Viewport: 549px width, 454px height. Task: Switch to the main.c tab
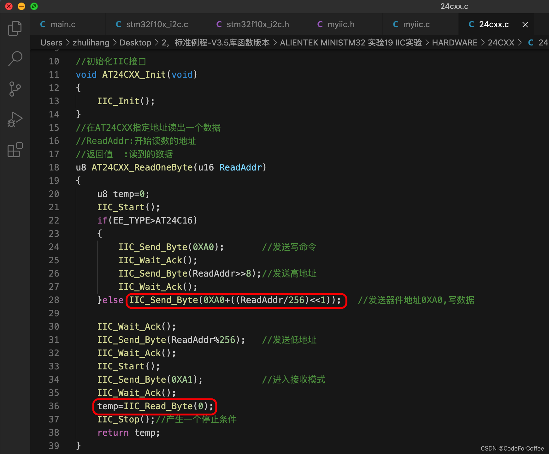(x=63, y=25)
